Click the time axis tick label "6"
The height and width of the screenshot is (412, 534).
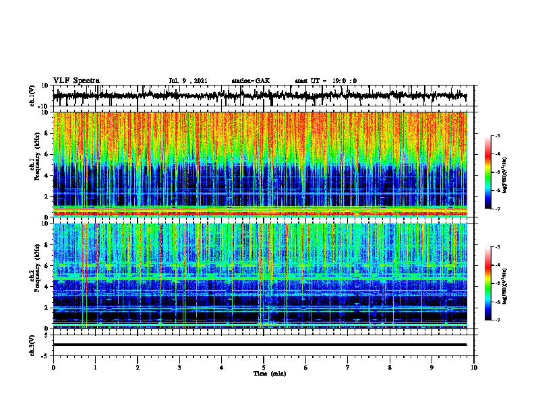pos(306,368)
